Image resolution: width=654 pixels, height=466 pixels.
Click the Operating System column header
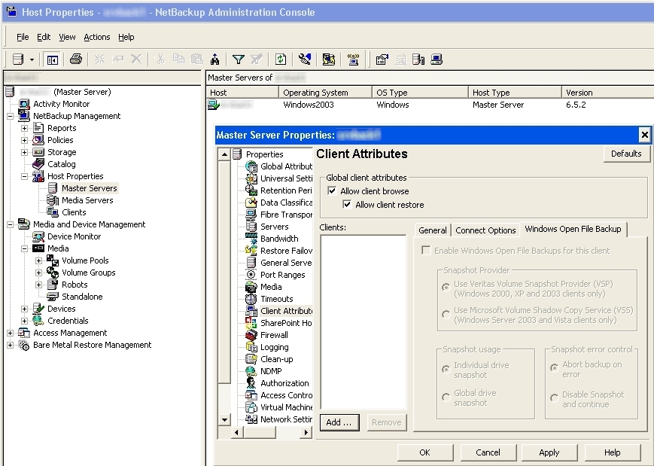point(325,92)
